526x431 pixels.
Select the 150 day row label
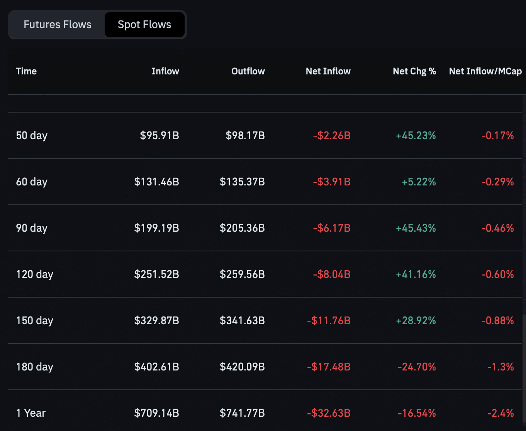tap(34, 321)
